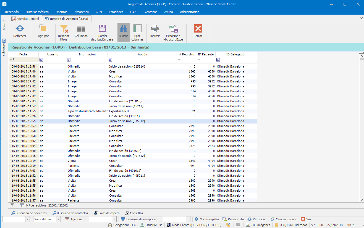Viewport: 364px width, 228px height.
Task: Switch to the Agenda: General tab
Action: [x=25, y=19]
